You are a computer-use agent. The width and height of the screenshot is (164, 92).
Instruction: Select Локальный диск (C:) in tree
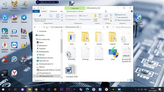[x=45, y=64]
